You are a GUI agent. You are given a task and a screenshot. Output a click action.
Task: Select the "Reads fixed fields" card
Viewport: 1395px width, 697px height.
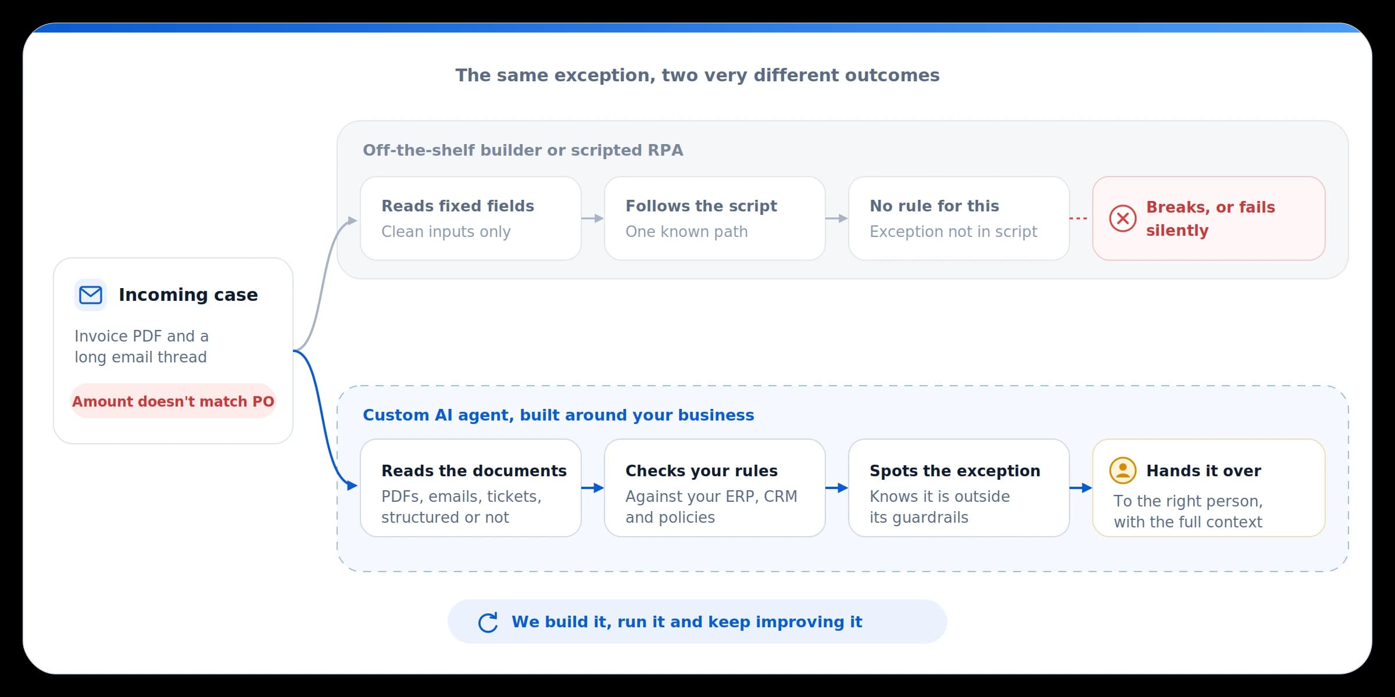pyautogui.click(x=471, y=218)
